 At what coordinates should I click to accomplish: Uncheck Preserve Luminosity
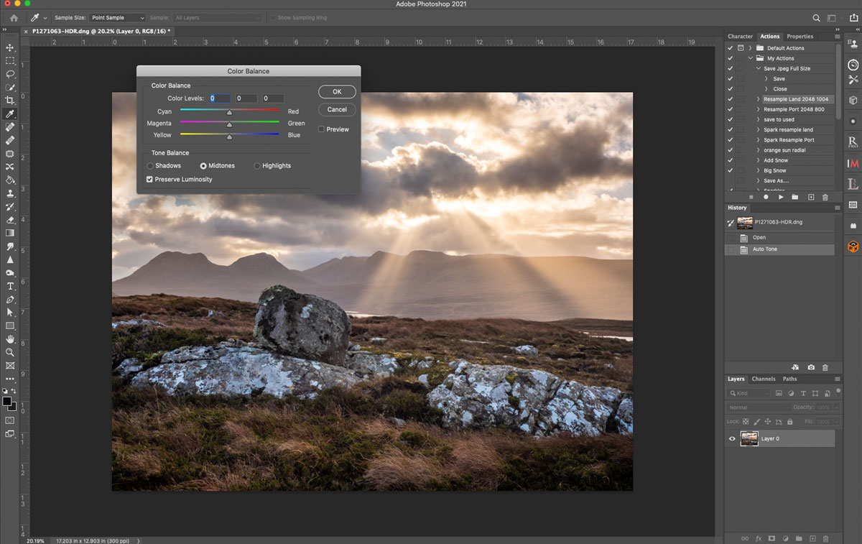(149, 180)
